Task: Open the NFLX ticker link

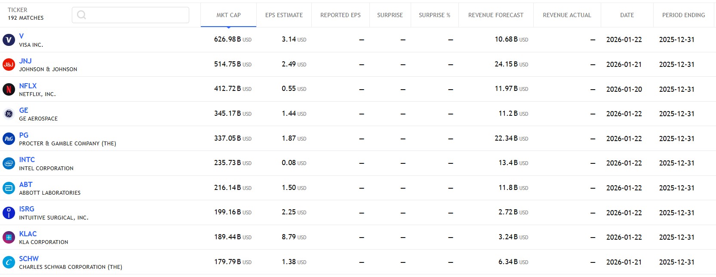Action: coord(28,86)
